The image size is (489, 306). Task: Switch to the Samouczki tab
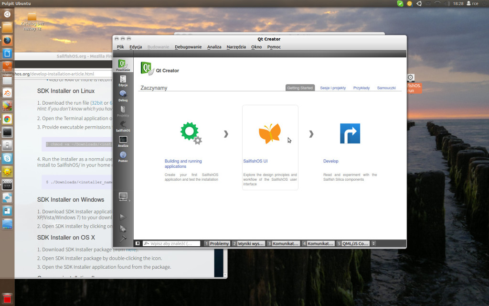386,88
